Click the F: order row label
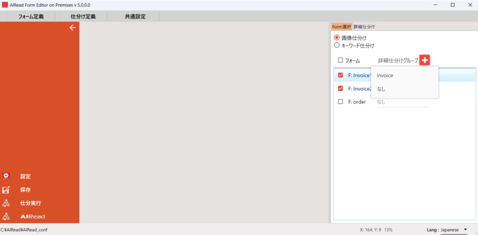Viewport: 478px width, 235px height. click(x=357, y=102)
